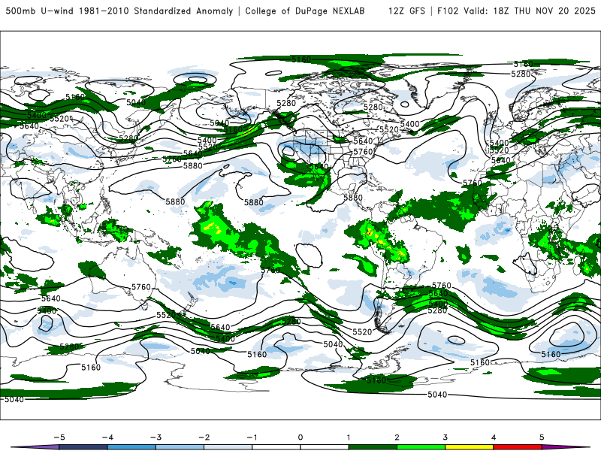Click the 'College of DuPage NEXLAB' text
The height and width of the screenshot is (451, 601).
pos(305,11)
